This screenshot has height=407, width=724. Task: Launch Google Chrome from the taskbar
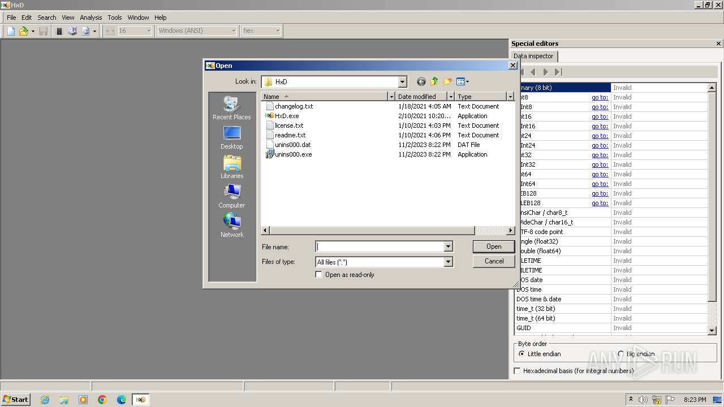(102, 400)
